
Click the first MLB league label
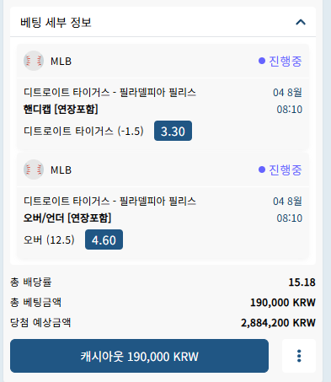pos(61,62)
